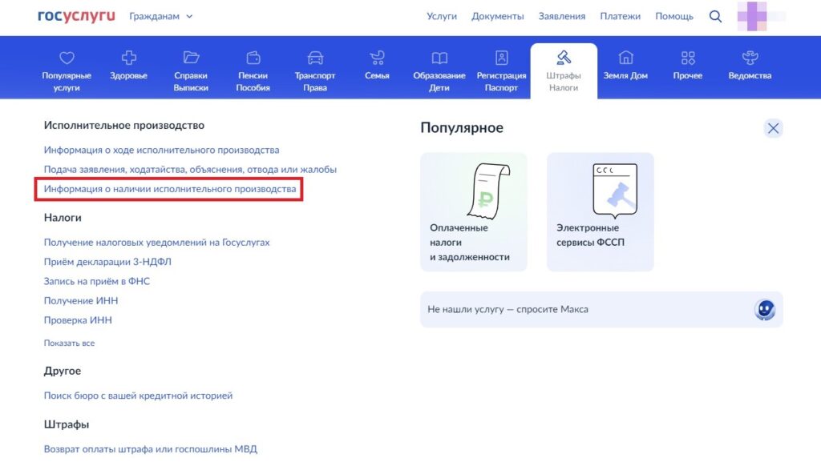The height and width of the screenshot is (470, 821).
Task: Expand the Гражданам dropdown
Action: tap(160, 16)
